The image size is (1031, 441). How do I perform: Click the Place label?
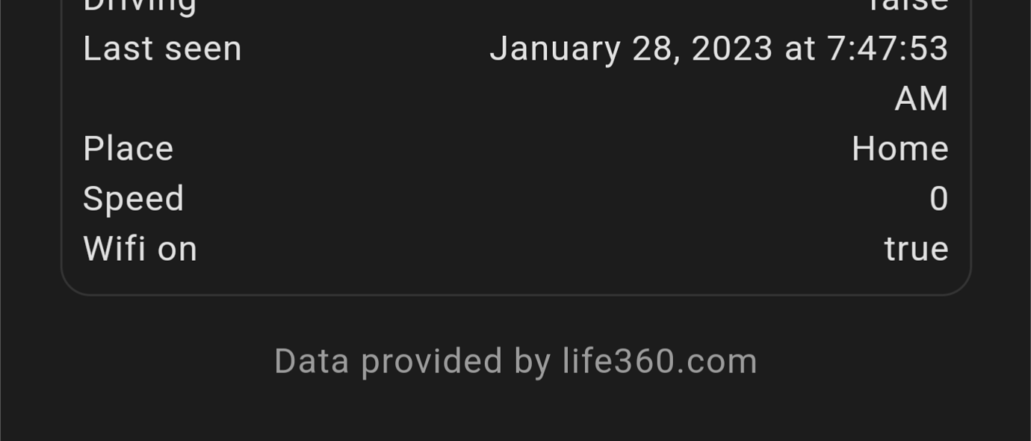pyautogui.click(x=128, y=148)
